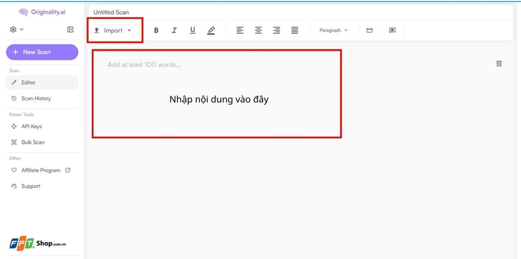
Task: Open the Import dropdown
Action: click(x=113, y=31)
